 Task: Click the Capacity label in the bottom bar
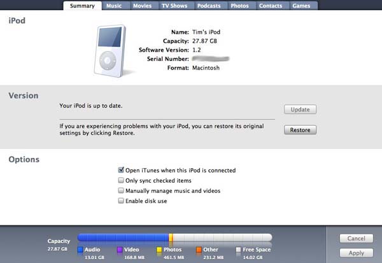point(59,241)
